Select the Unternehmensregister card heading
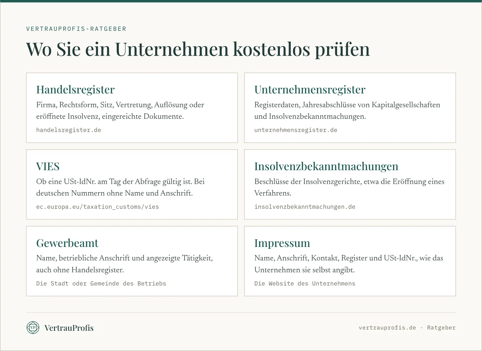The image size is (482, 351). coord(310,90)
